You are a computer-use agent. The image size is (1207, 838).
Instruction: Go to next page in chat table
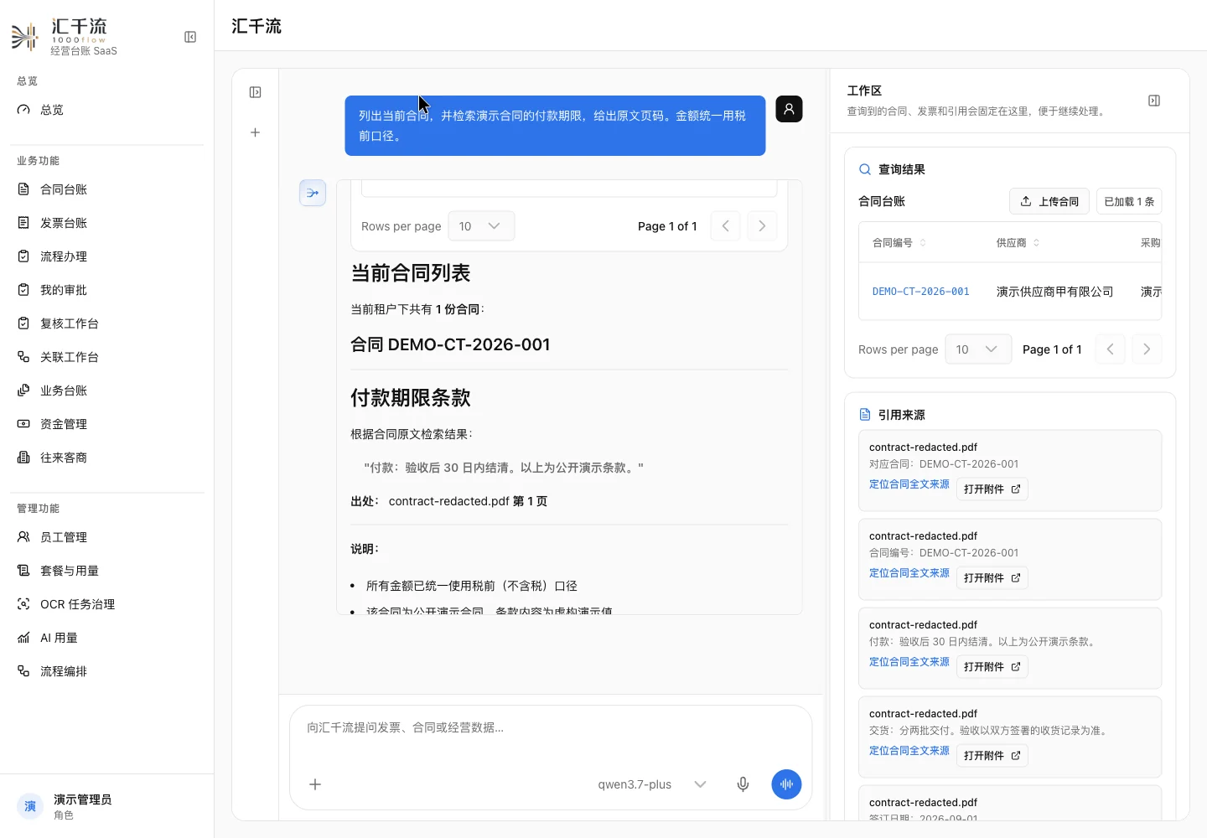tap(762, 225)
